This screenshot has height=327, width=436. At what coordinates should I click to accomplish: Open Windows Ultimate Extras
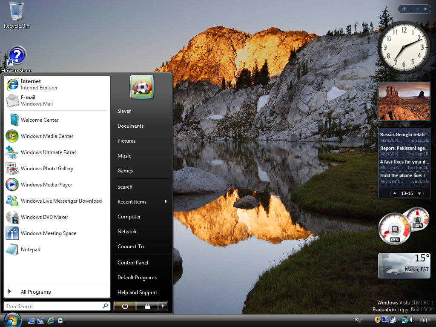(57, 152)
